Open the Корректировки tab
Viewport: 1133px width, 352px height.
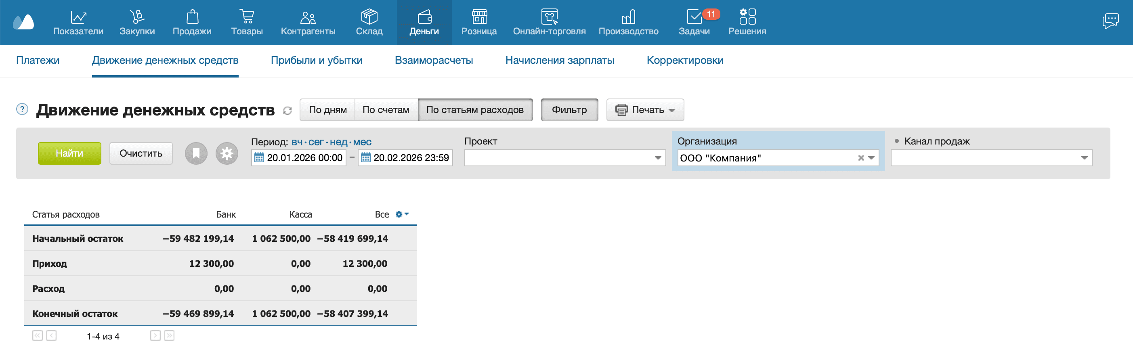pos(685,60)
